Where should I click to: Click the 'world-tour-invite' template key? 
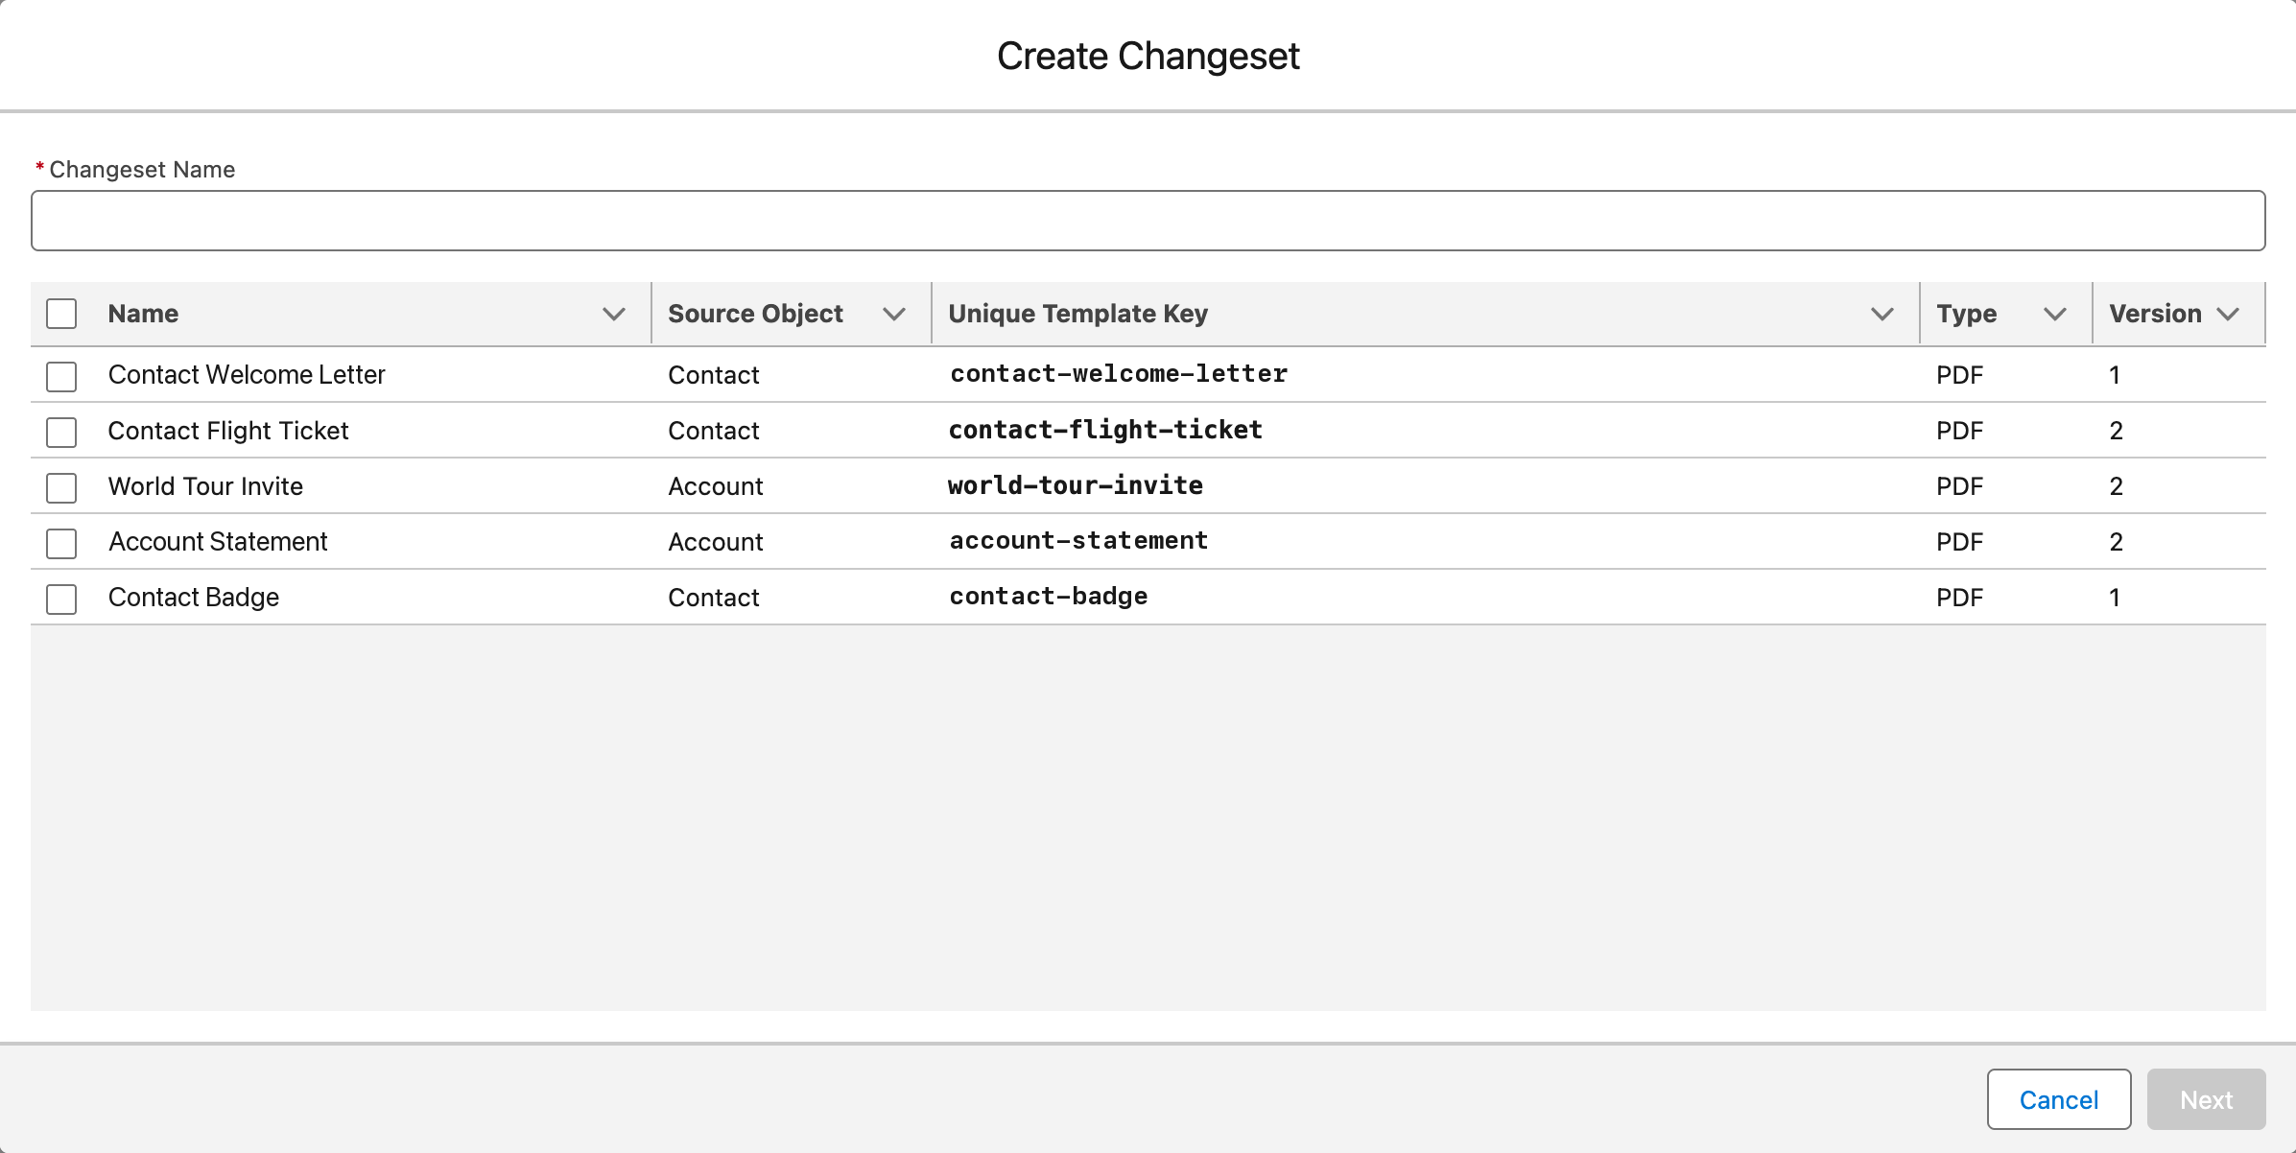[1075, 485]
